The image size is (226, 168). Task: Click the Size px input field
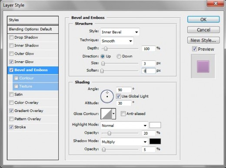point(148,63)
